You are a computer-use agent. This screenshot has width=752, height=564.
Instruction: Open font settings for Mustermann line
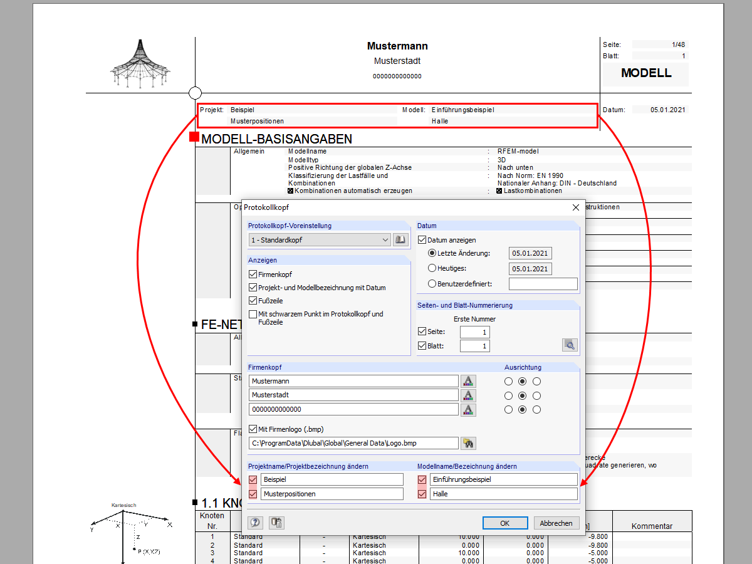coord(468,381)
